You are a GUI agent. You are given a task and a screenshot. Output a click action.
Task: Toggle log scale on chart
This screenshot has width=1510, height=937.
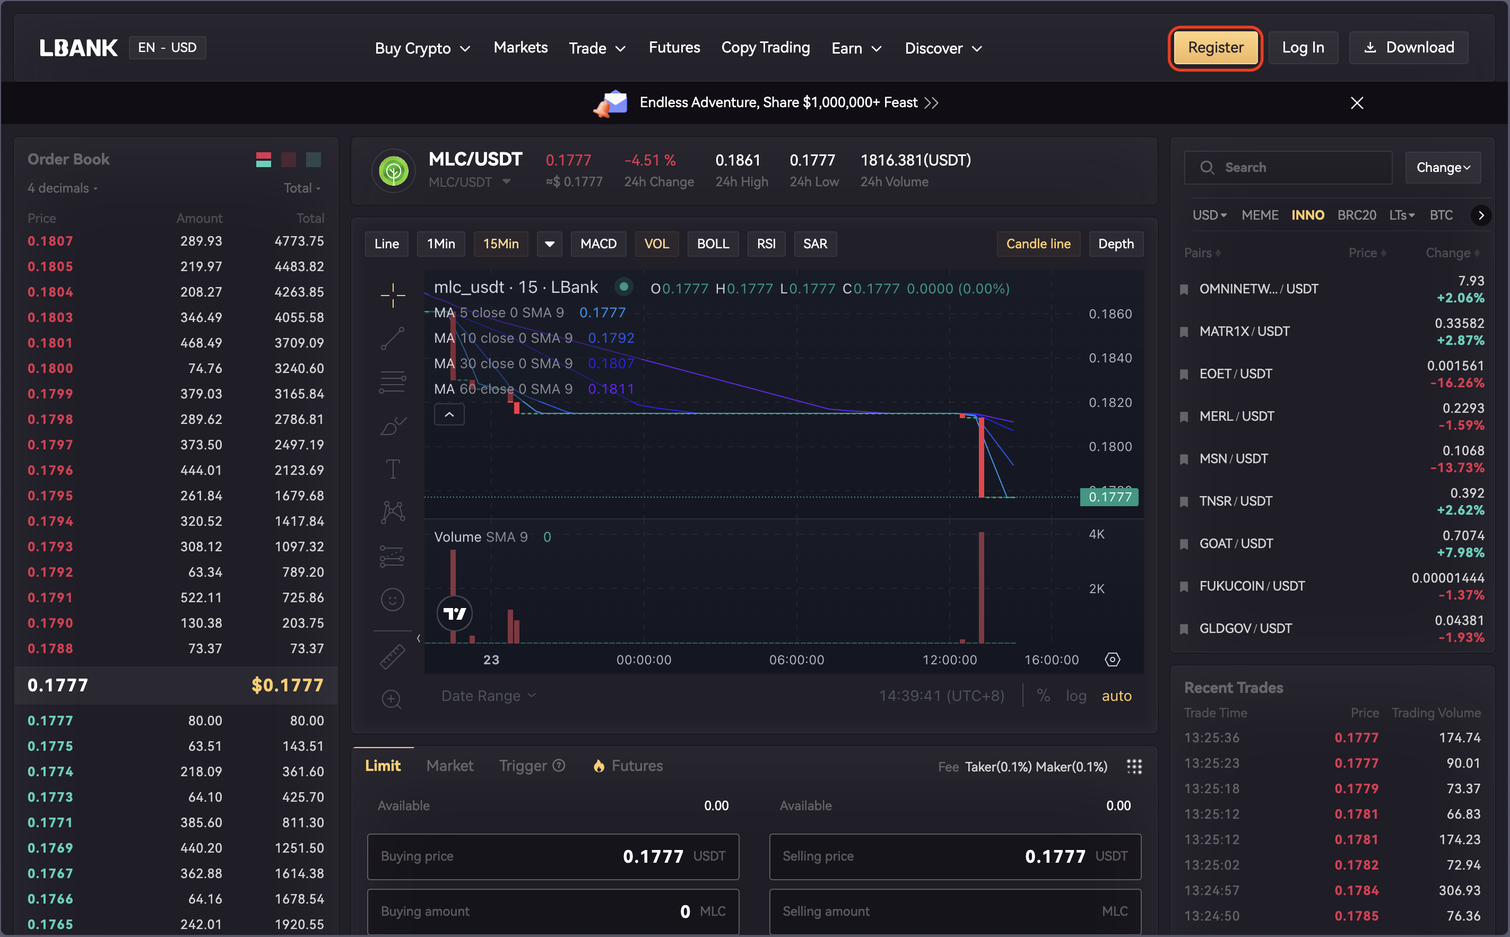[x=1077, y=696]
